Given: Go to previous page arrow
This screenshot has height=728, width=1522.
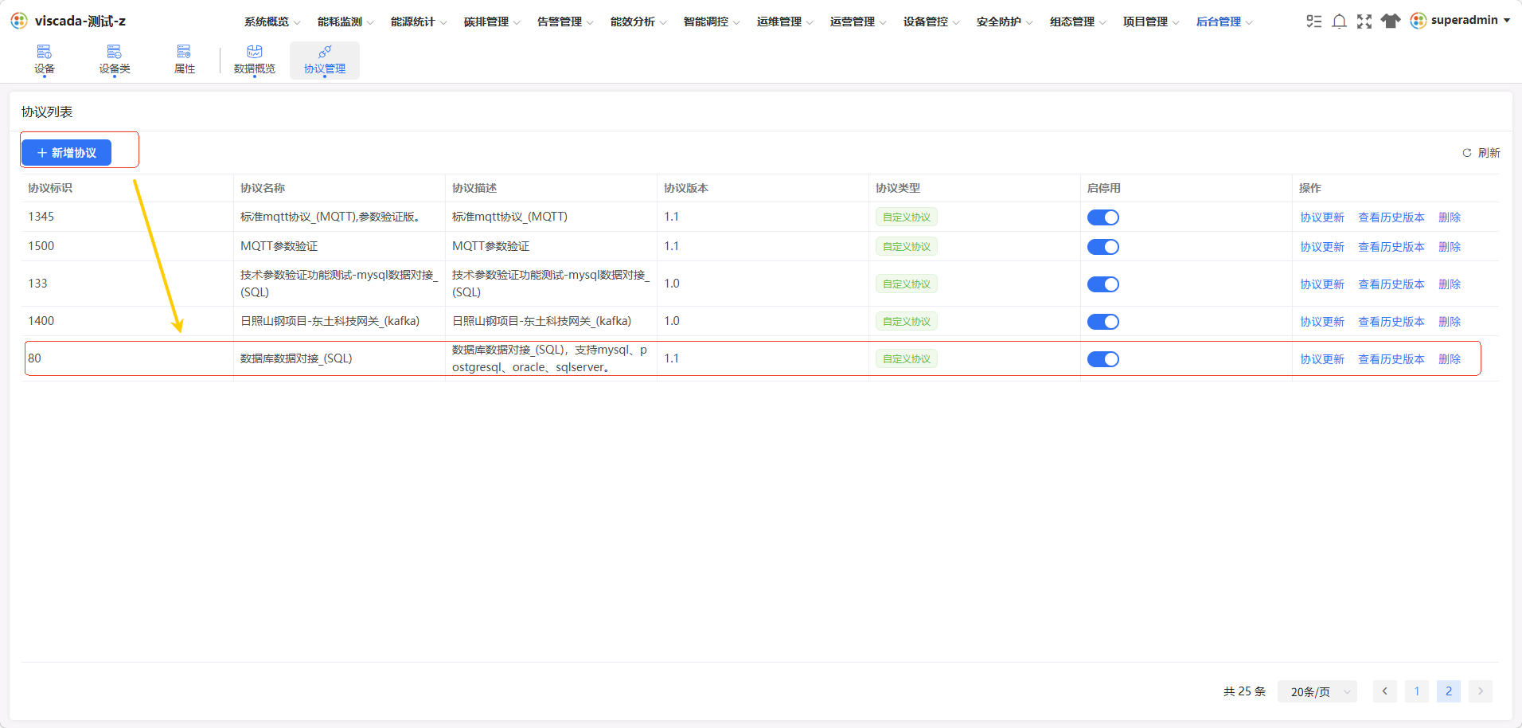Looking at the screenshot, I should (x=1385, y=691).
